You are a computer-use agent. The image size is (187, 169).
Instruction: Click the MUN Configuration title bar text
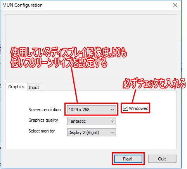(23, 5)
